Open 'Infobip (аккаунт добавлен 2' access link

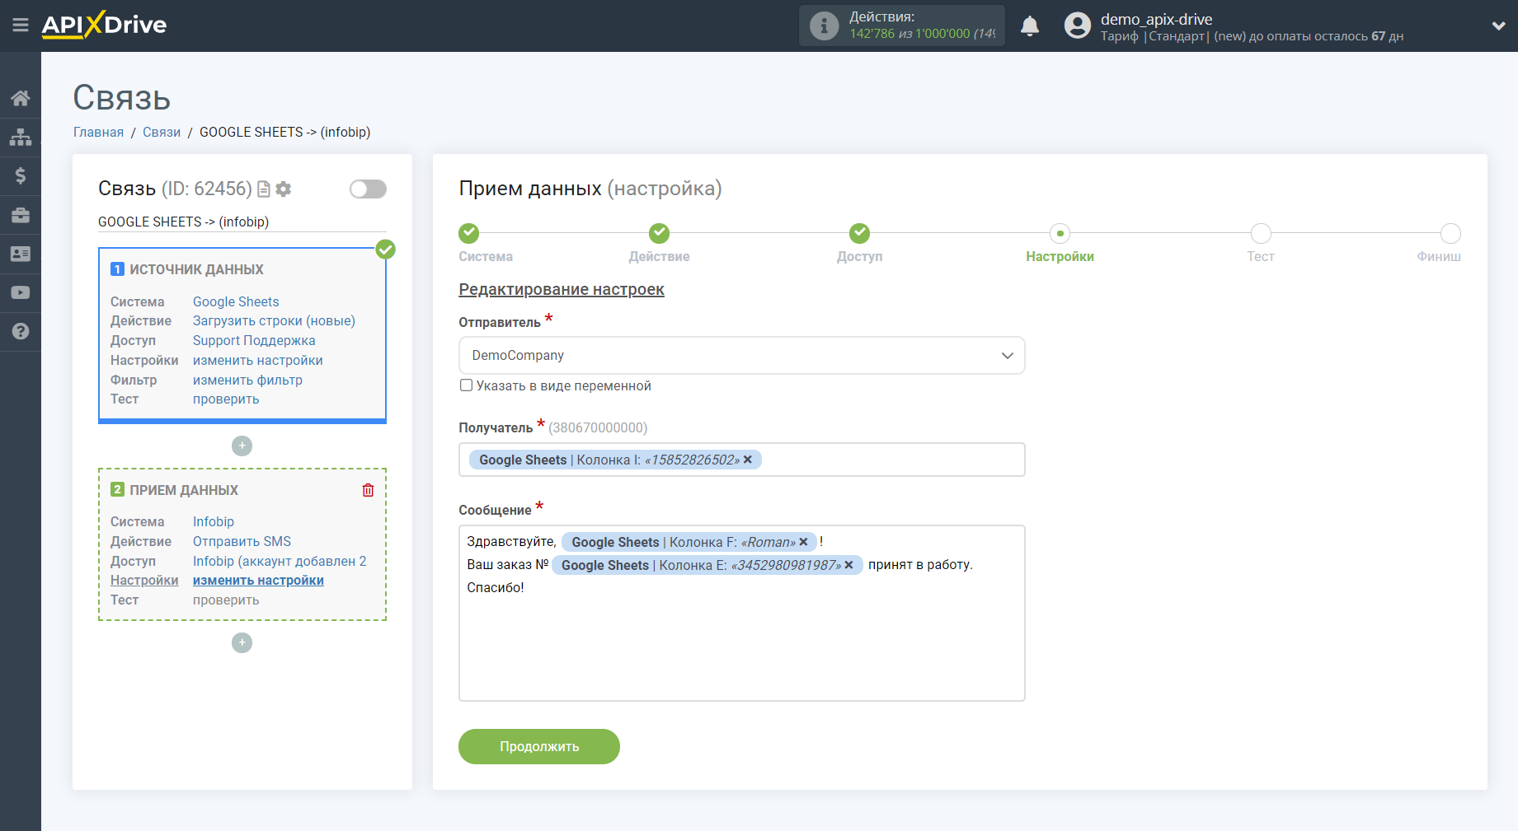(280, 561)
